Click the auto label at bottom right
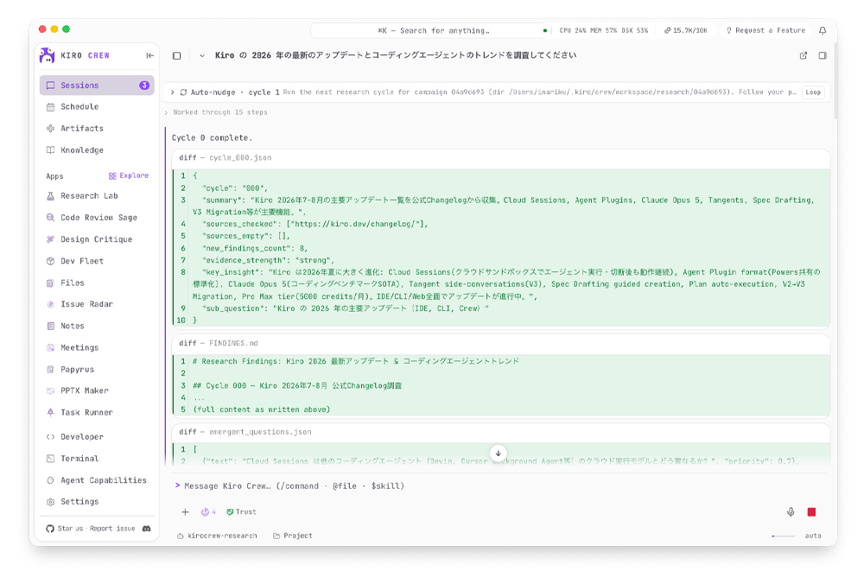864x584 pixels. pyautogui.click(x=813, y=536)
